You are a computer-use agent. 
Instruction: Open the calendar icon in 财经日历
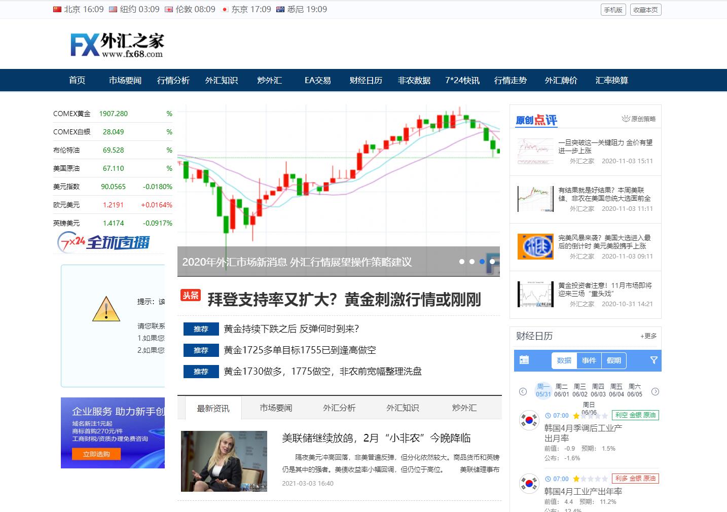524,360
